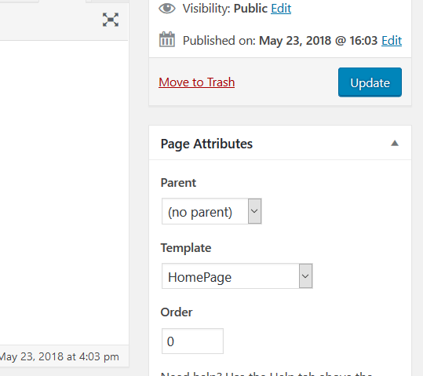Edit the Visibility setting
Viewport: 423px width, 376px height.
pyautogui.click(x=281, y=9)
